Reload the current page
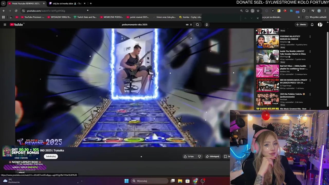329x185 pixels. 16,11
